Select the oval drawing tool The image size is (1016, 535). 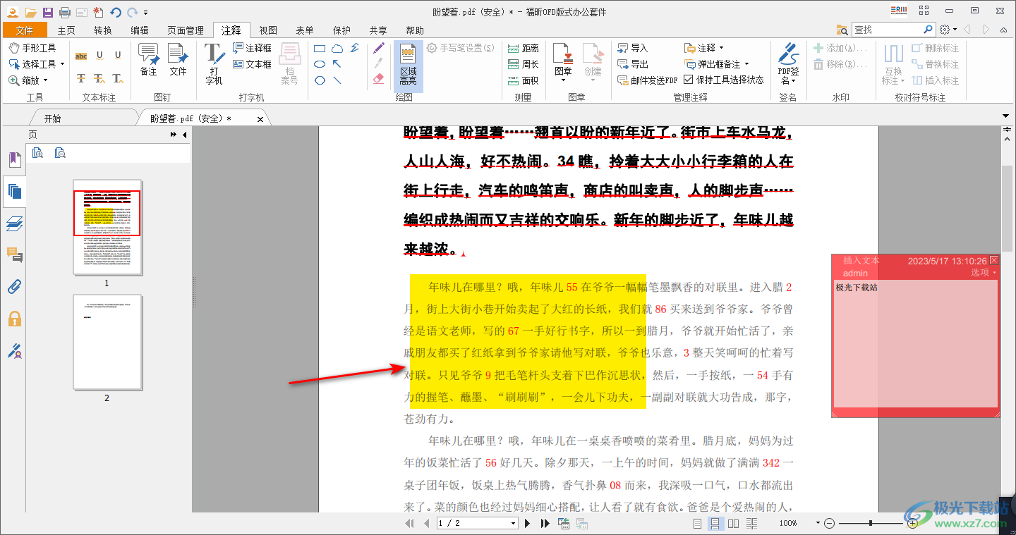coord(320,64)
